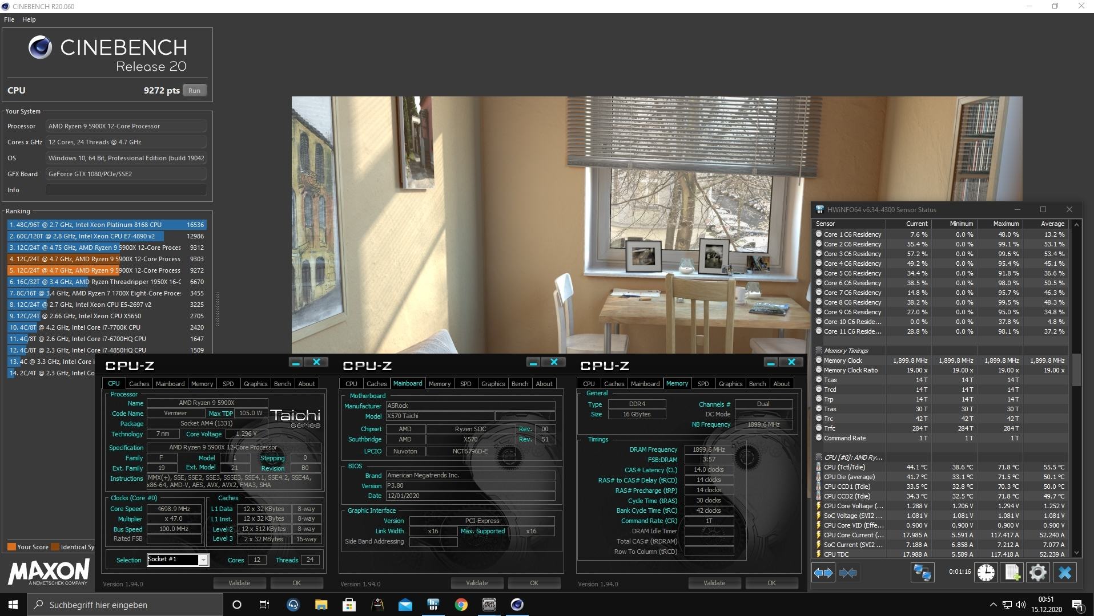Viewport: 1094px width, 616px height.
Task: Open Task View on taskbar
Action: (x=264, y=605)
